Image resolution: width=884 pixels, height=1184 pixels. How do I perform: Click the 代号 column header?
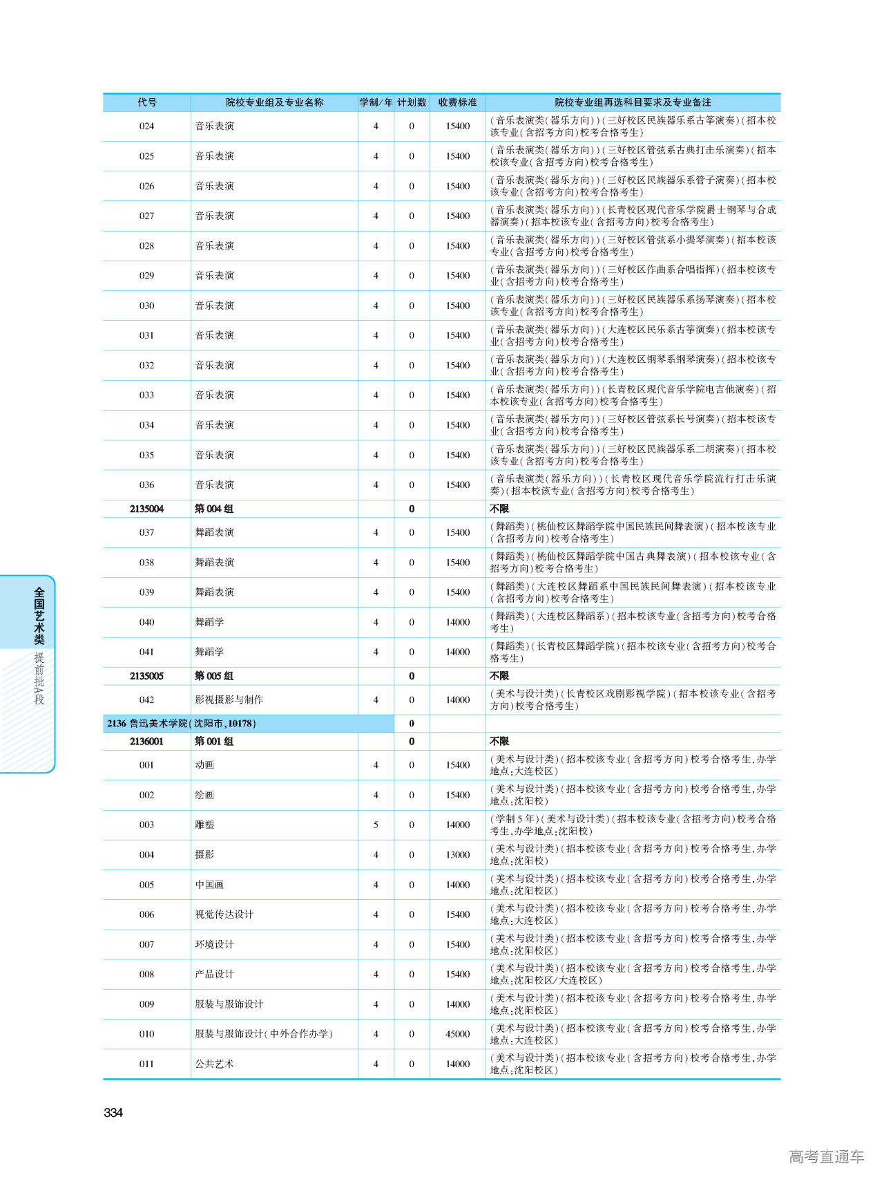146,102
